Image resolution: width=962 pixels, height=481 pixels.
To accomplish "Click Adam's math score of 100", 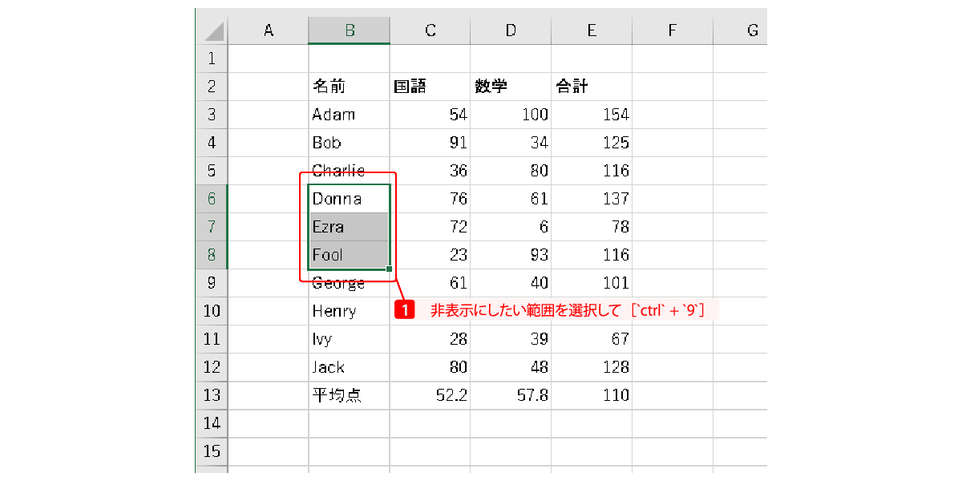I will coord(511,115).
